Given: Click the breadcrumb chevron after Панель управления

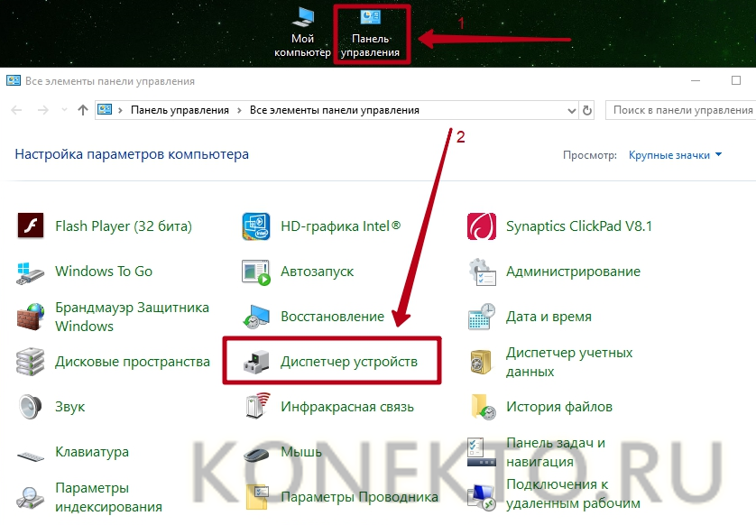Looking at the screenshot, I should [x=240, y=110].
